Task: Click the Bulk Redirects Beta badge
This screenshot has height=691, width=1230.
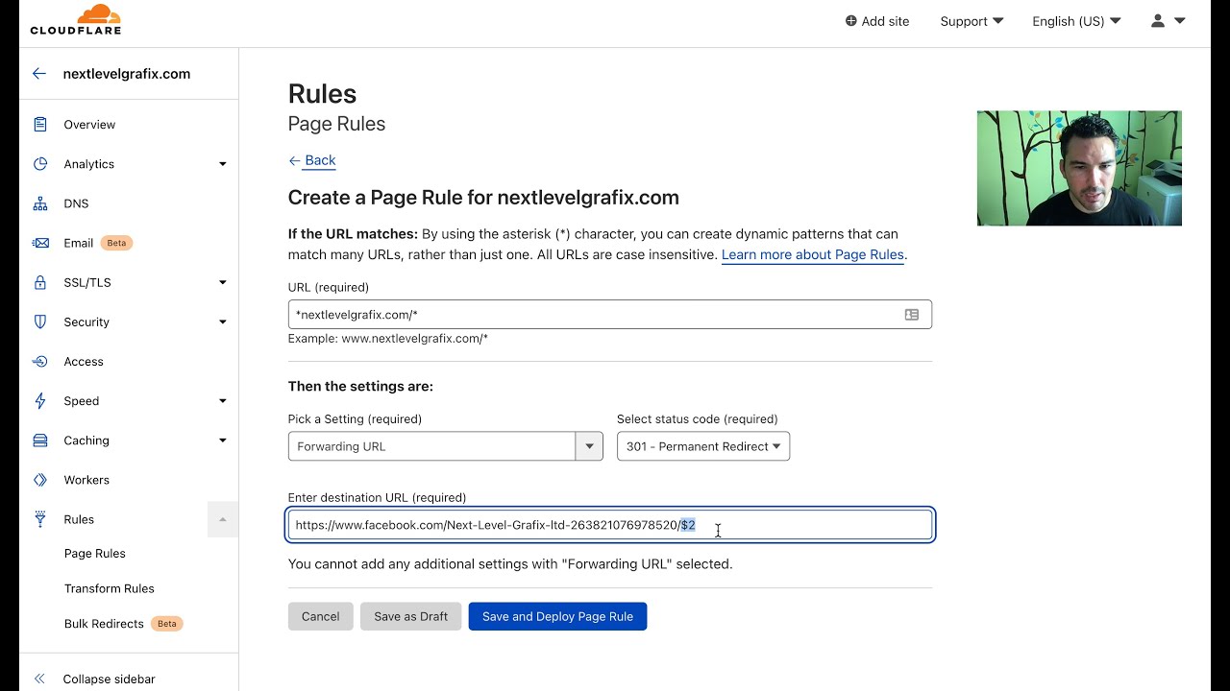Action: pyautogui.click(x=167, y=624)
